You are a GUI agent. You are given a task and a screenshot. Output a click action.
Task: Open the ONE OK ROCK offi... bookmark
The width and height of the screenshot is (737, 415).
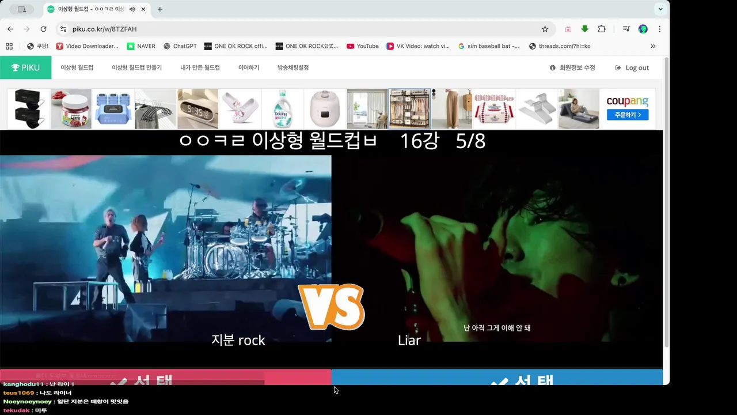235,46
